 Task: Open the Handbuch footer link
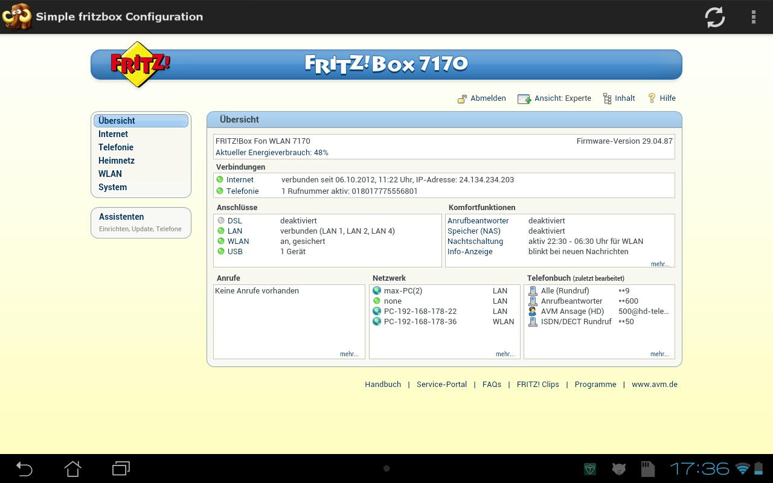click(x=383, y=385)
